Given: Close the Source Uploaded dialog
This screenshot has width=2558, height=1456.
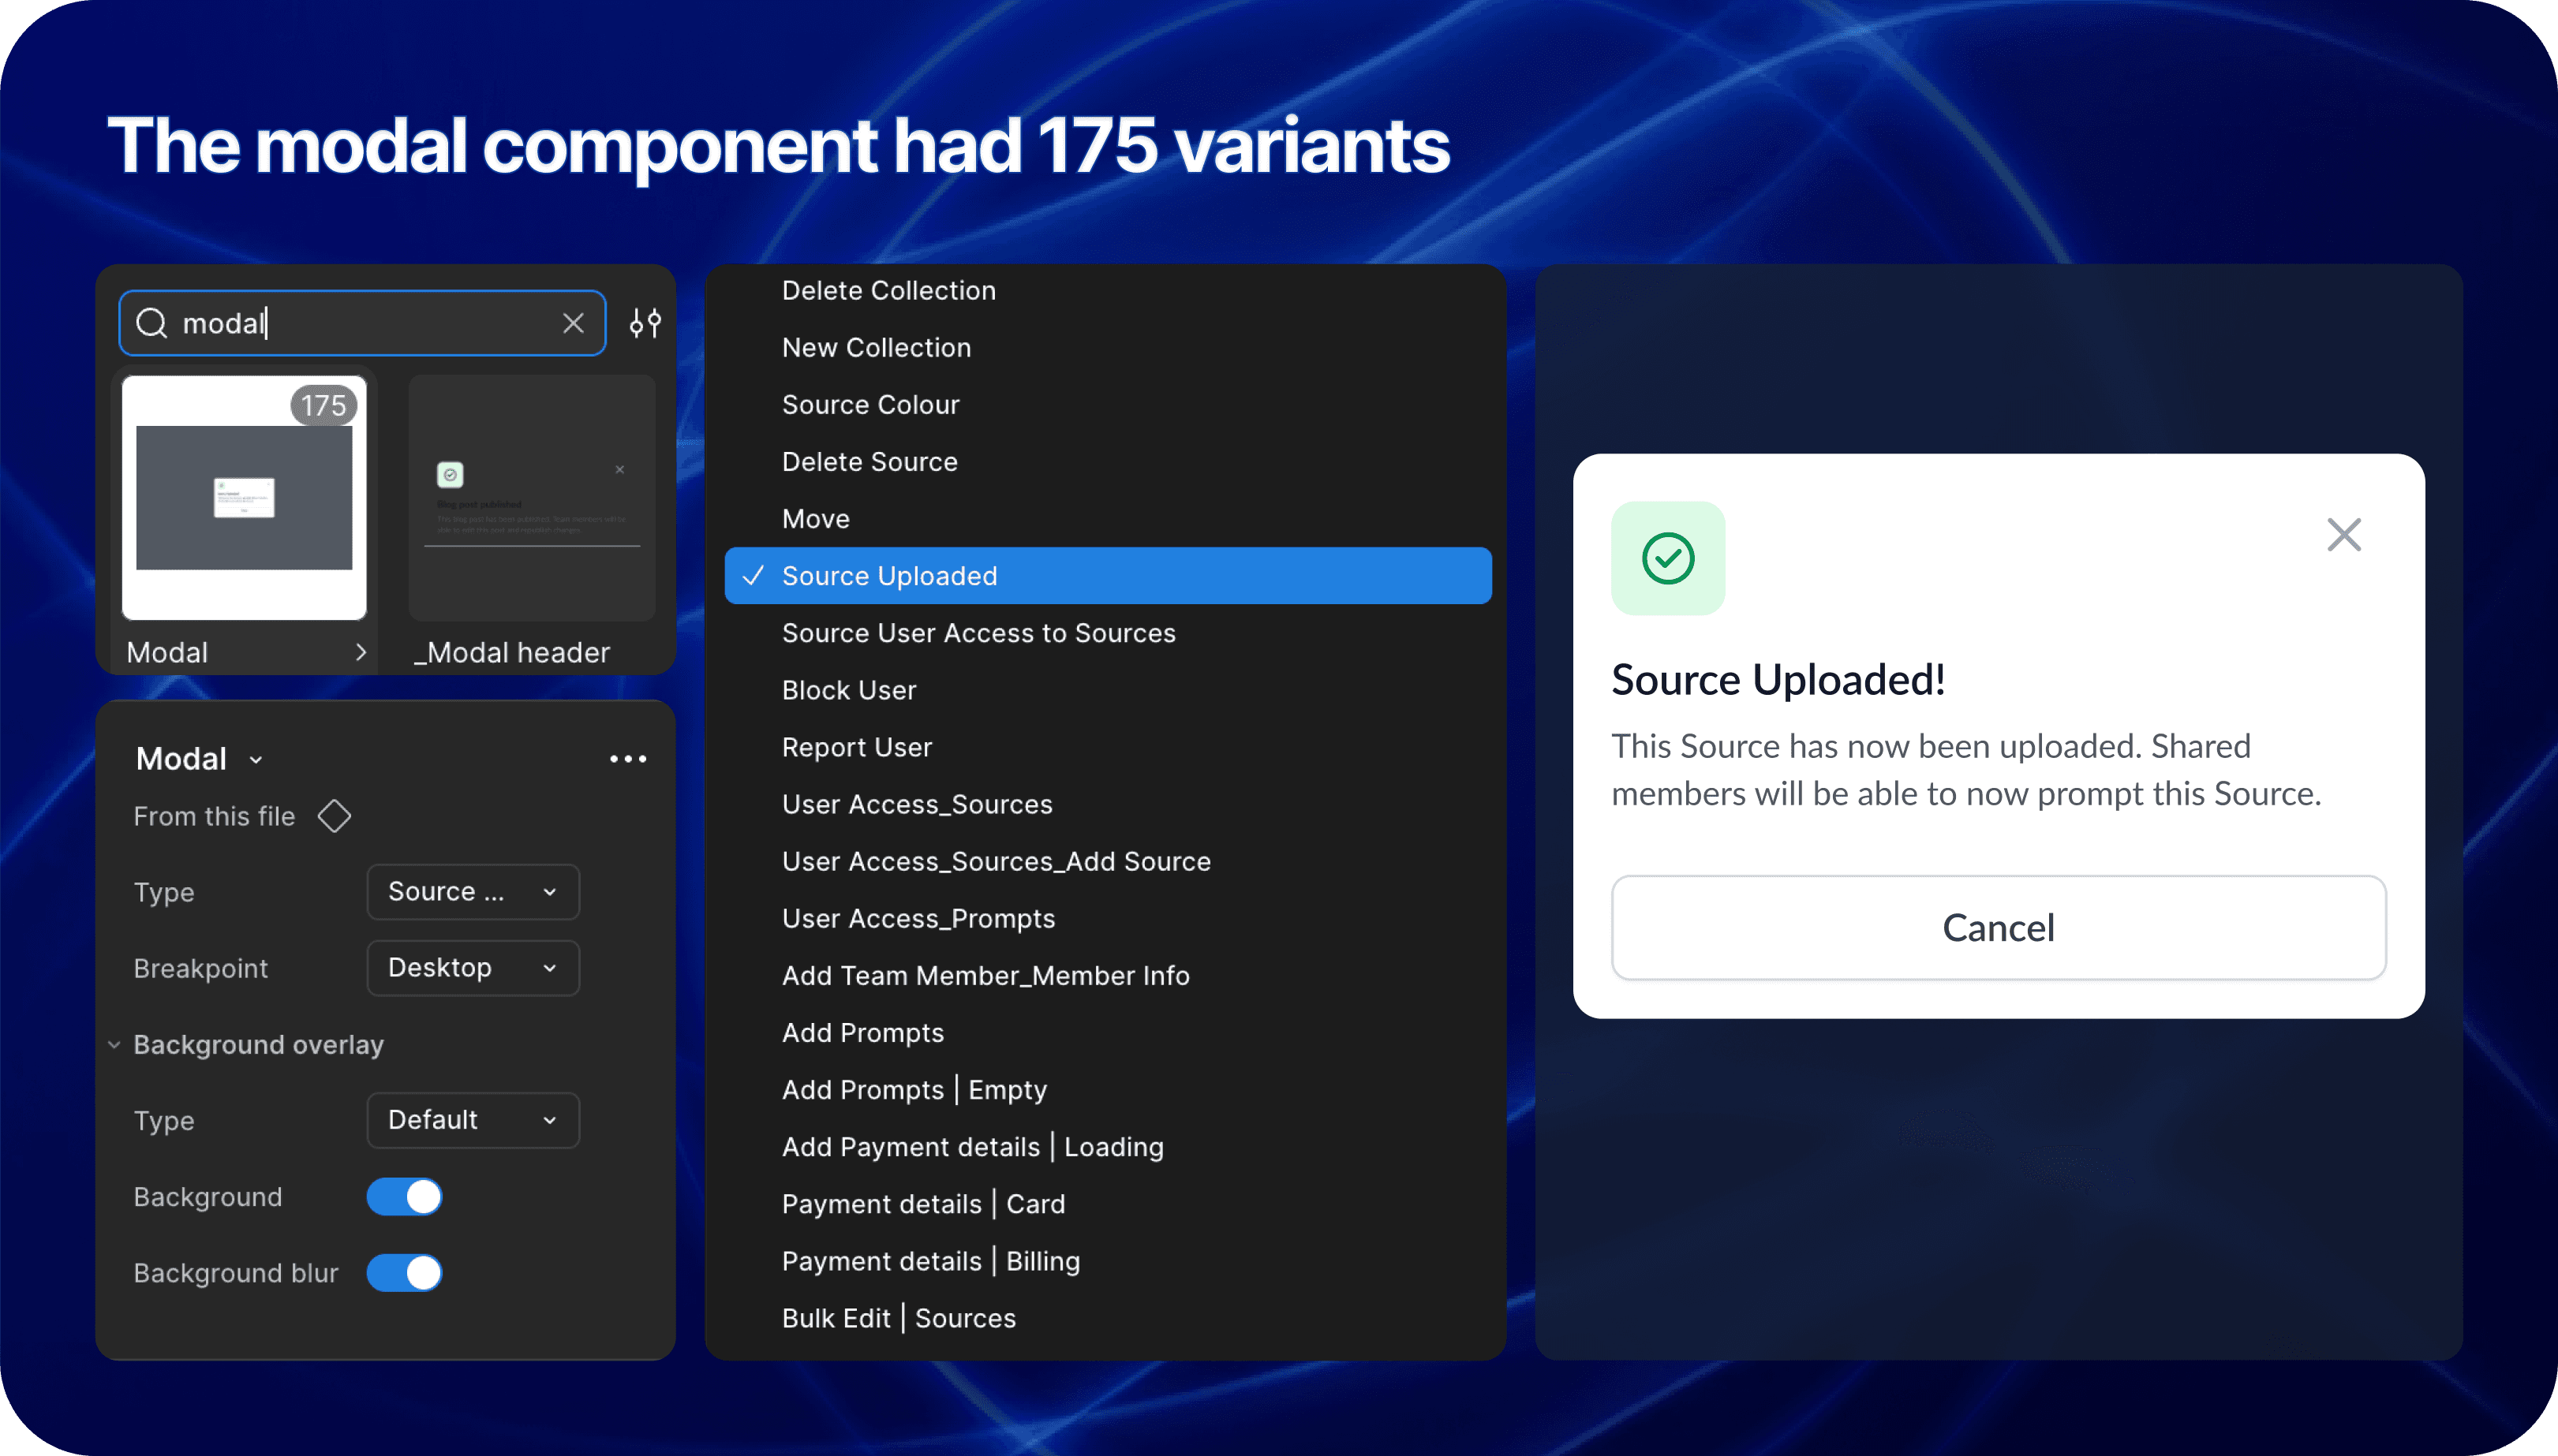Looking at the screenshot, I should pyautogui.click(x=2344, y=535).
